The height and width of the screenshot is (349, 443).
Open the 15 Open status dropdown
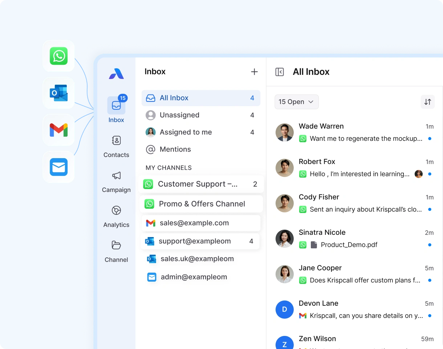point(296,102)
